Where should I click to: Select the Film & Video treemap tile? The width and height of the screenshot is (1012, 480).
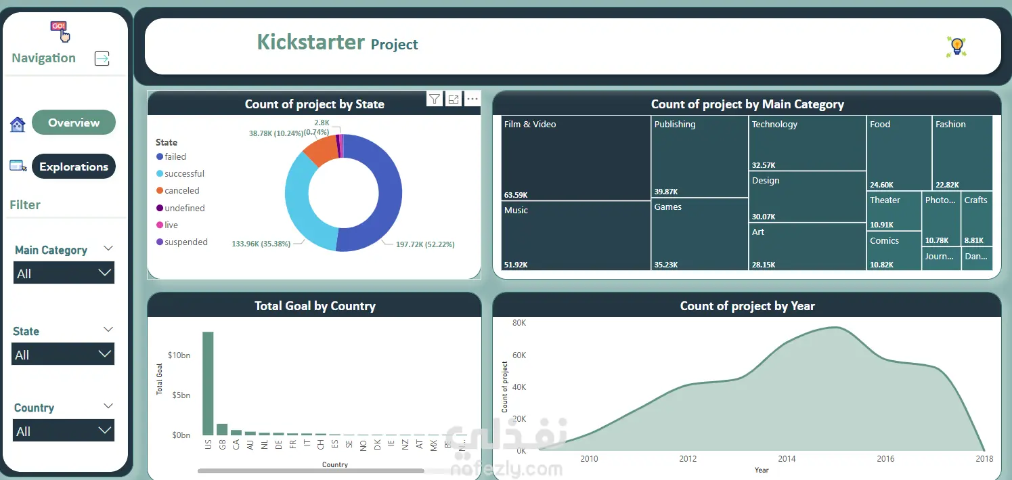click(x=576, y=158)
